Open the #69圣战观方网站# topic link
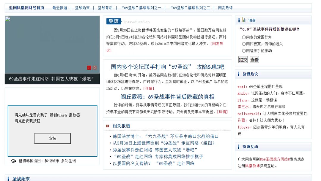Image resolution: width=321 pixels, height=181 pixels. click(x=275, y=159)
